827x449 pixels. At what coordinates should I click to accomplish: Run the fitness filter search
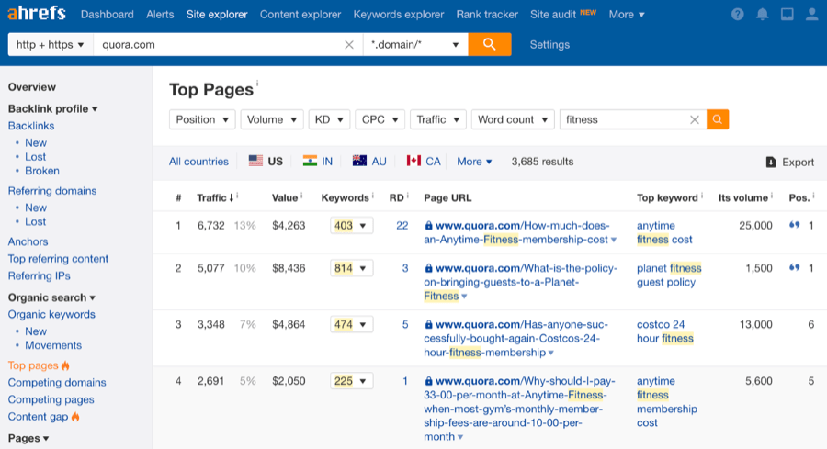click(x=718, y=119)
